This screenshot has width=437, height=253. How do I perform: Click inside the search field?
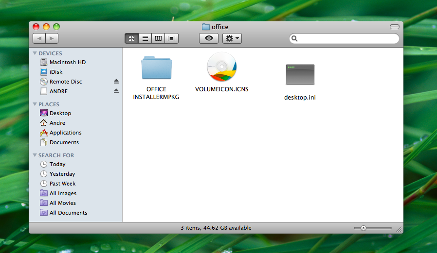pos(344,39)
